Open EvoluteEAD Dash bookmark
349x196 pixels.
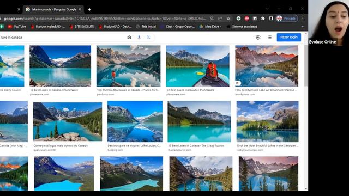tap(115, 27)
